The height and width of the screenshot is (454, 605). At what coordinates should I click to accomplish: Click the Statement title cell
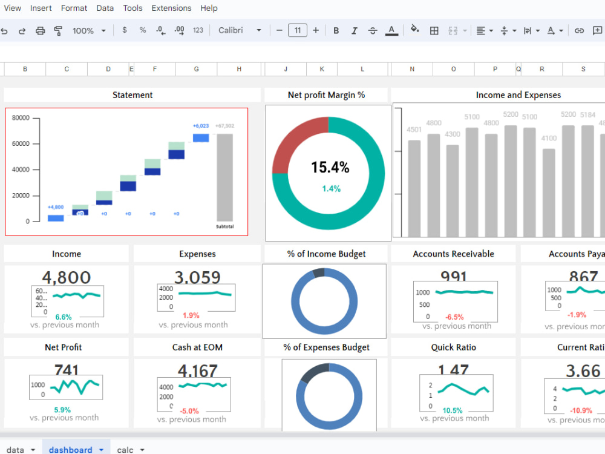click(132, 95)
